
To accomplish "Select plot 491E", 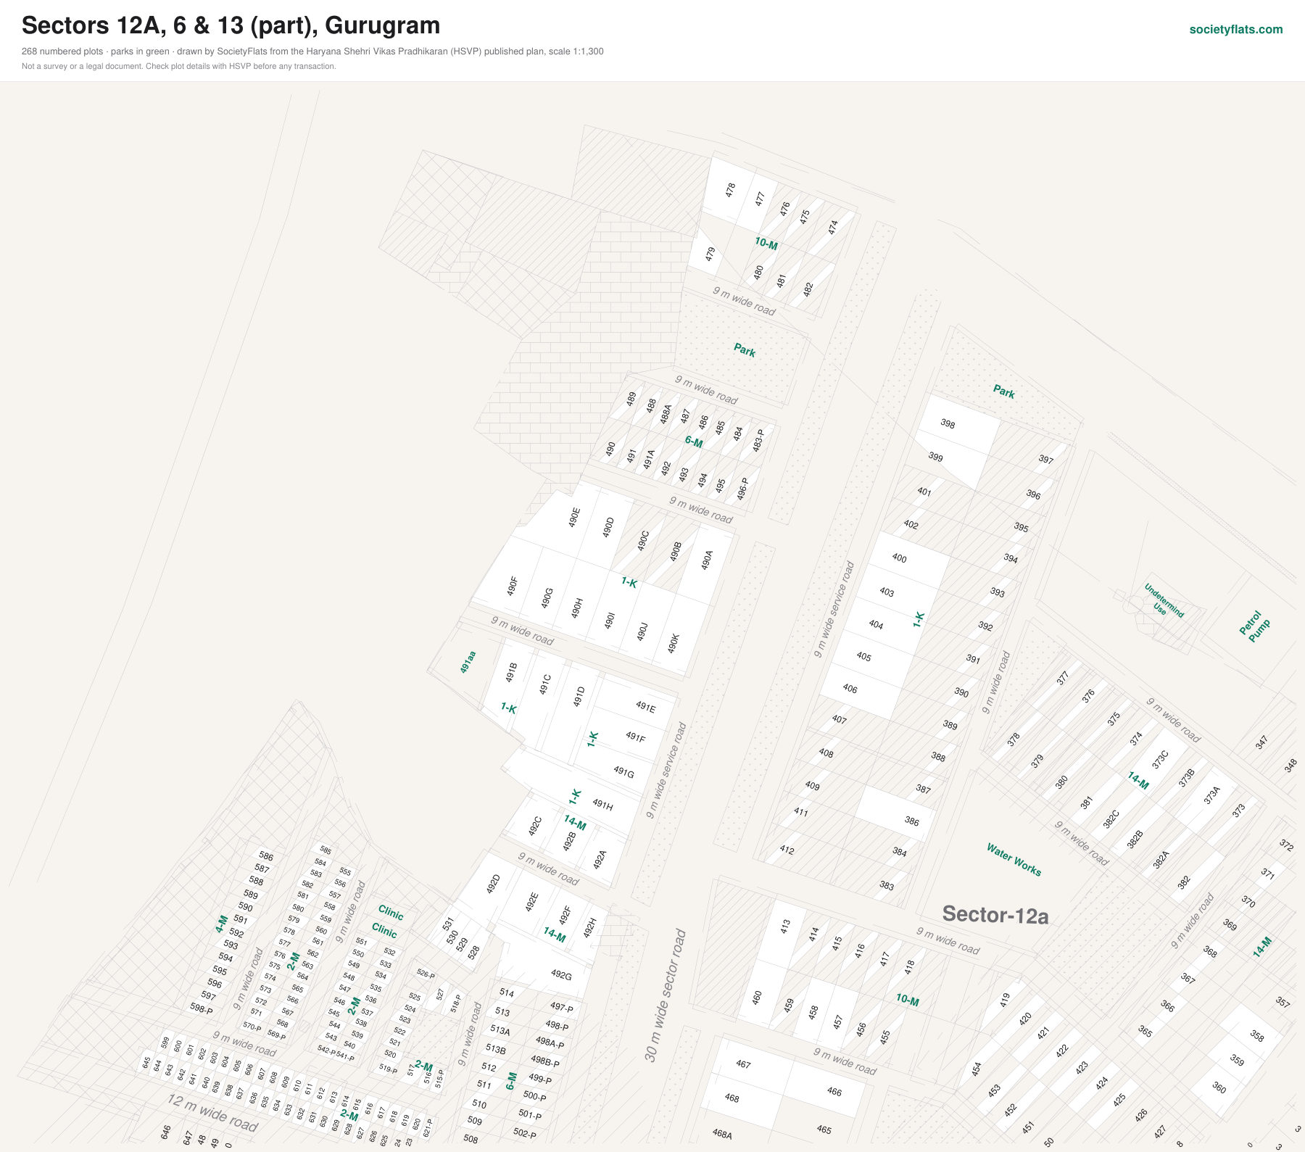I will (645, 706).
